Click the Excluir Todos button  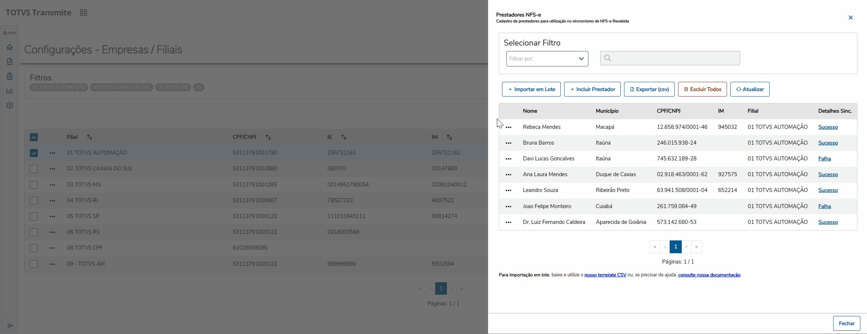coord(702,89)
